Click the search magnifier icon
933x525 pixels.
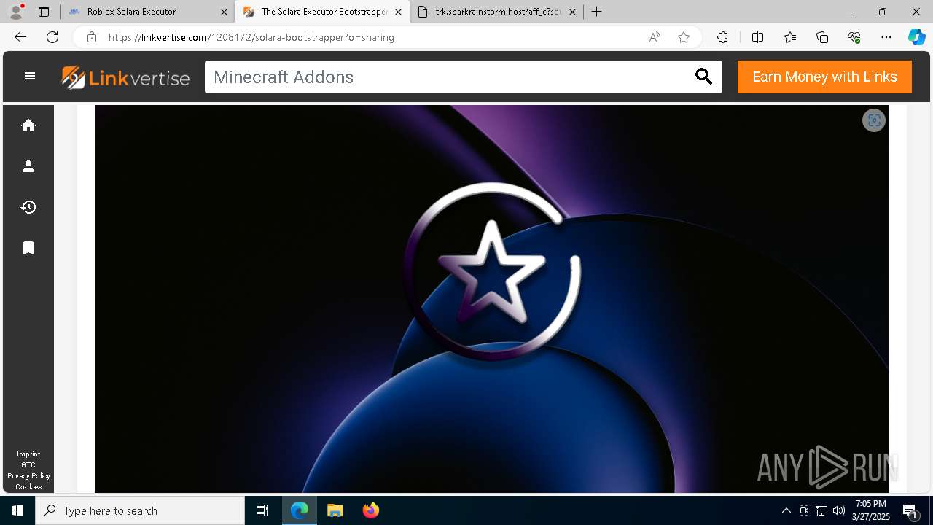[703, 77]
